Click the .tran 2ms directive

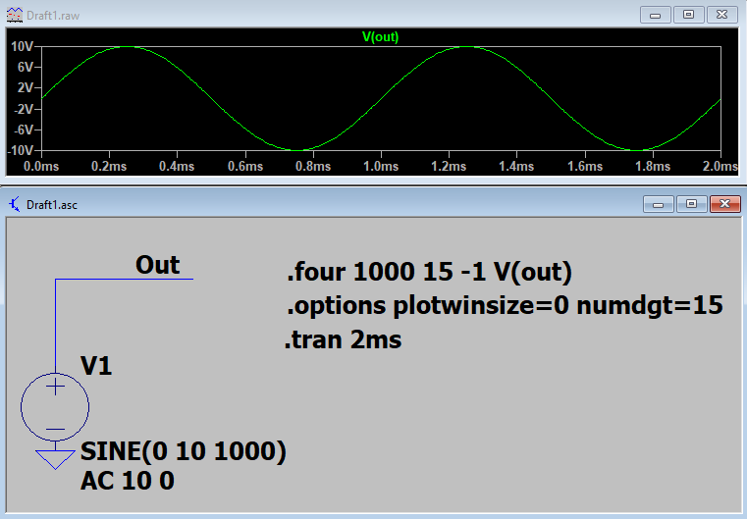click(343, 340)
